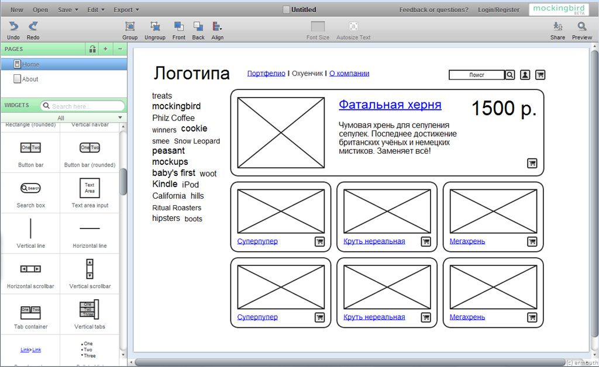Click the baby's first tag
This screenshot has height=367, width=599.
point(173,173)
